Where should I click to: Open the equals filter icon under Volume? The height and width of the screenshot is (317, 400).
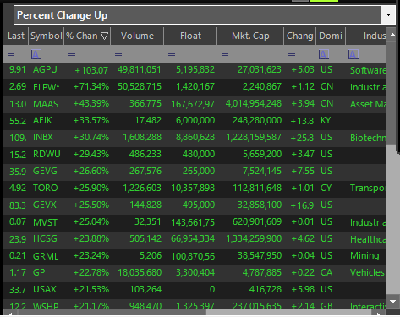[x=118, y=54]
